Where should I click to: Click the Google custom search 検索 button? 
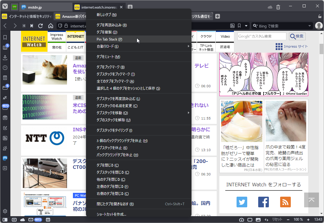[x=297, y=36]
